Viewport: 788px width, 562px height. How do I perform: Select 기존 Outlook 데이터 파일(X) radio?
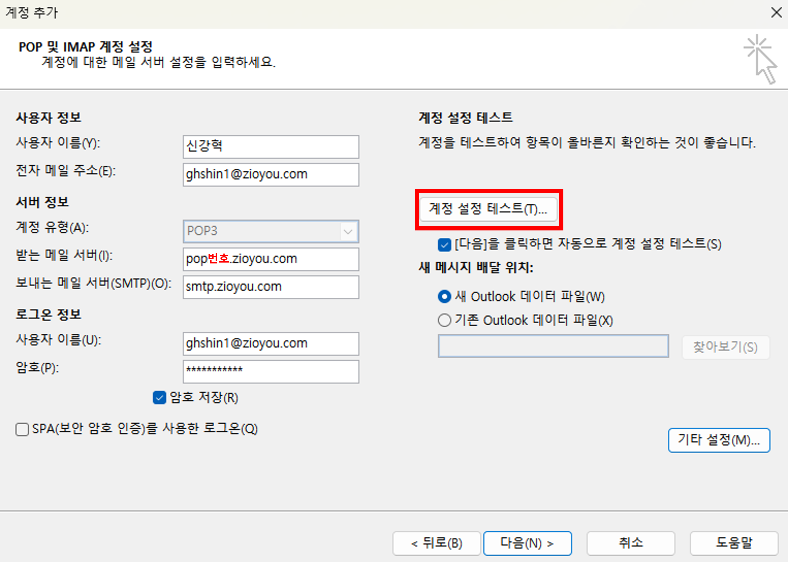tap(444, 320)
